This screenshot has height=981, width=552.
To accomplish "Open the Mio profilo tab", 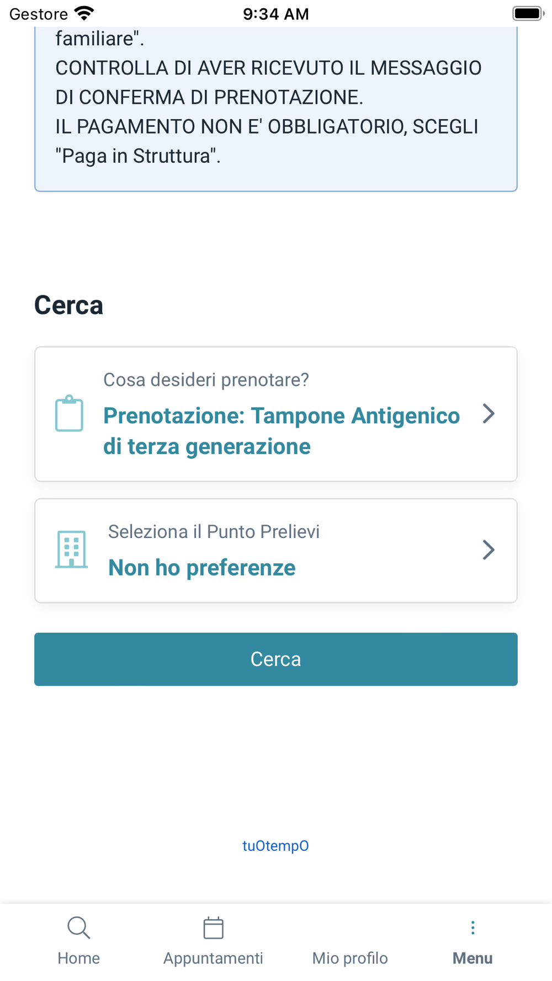I will [x=350, y=957].
